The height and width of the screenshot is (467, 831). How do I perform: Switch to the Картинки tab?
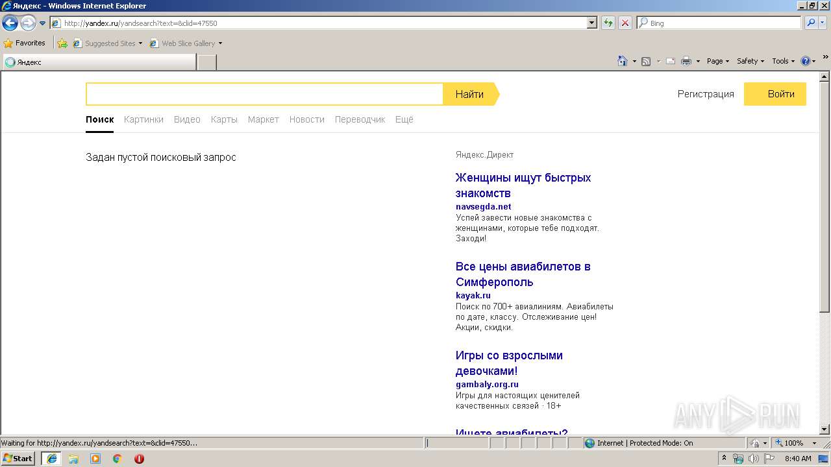tap(143, 119)
